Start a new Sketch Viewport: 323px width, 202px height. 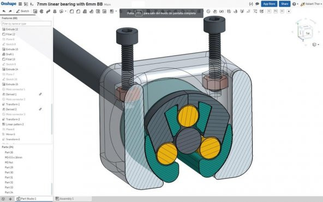tap(23, 11)
